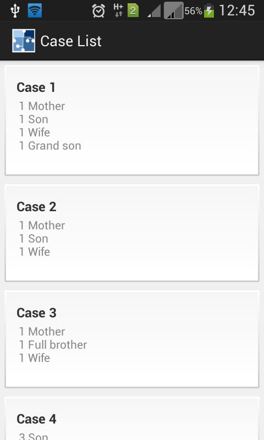Open the Case 3 card

click(132, 339)
